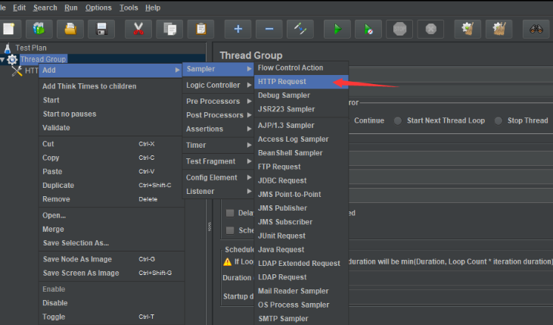Click Add Think Times to children
Screen dimensions: 553x325
coord(110,86)
